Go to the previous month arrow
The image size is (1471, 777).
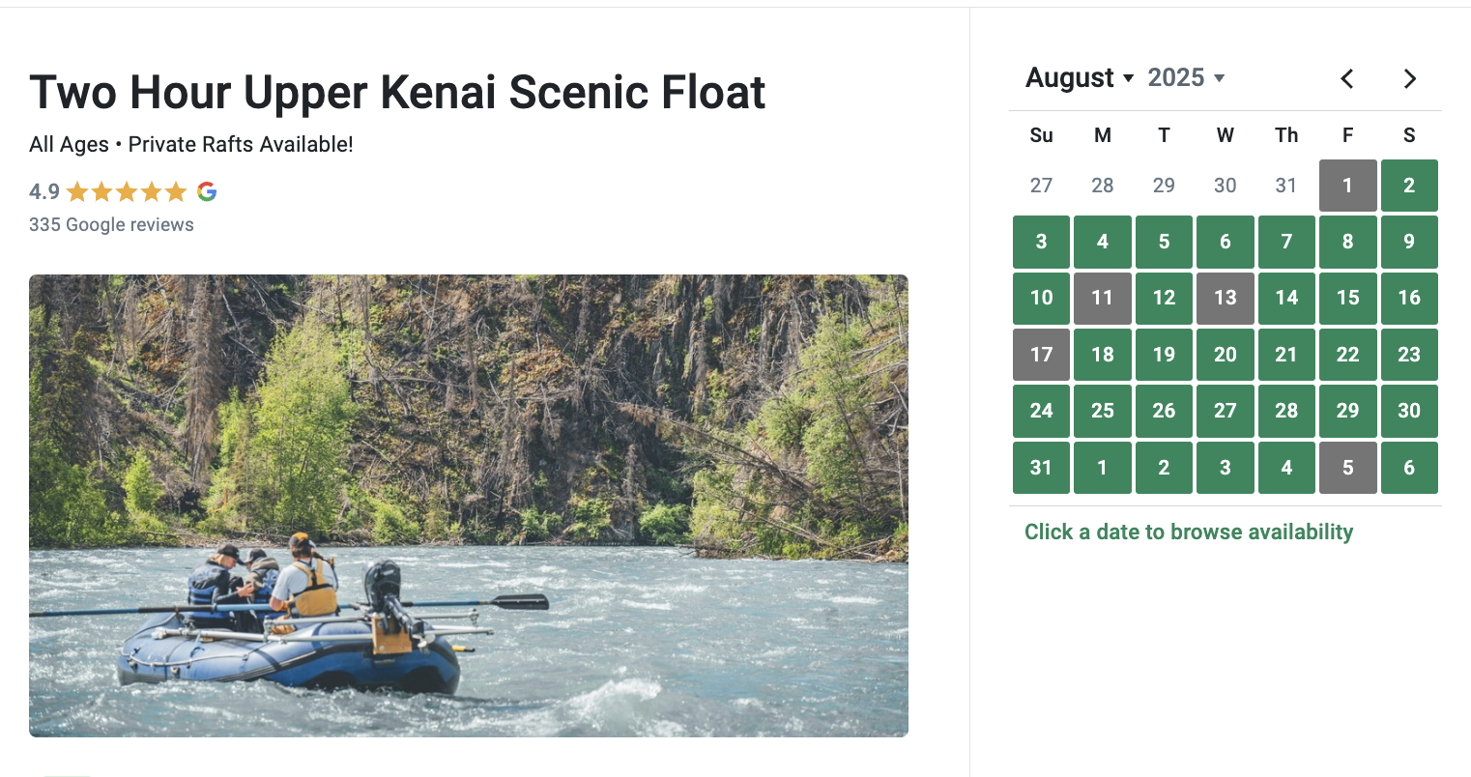click(1347, 79)
